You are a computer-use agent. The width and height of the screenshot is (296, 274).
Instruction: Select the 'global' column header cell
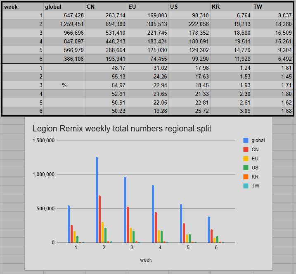(64, 7)
